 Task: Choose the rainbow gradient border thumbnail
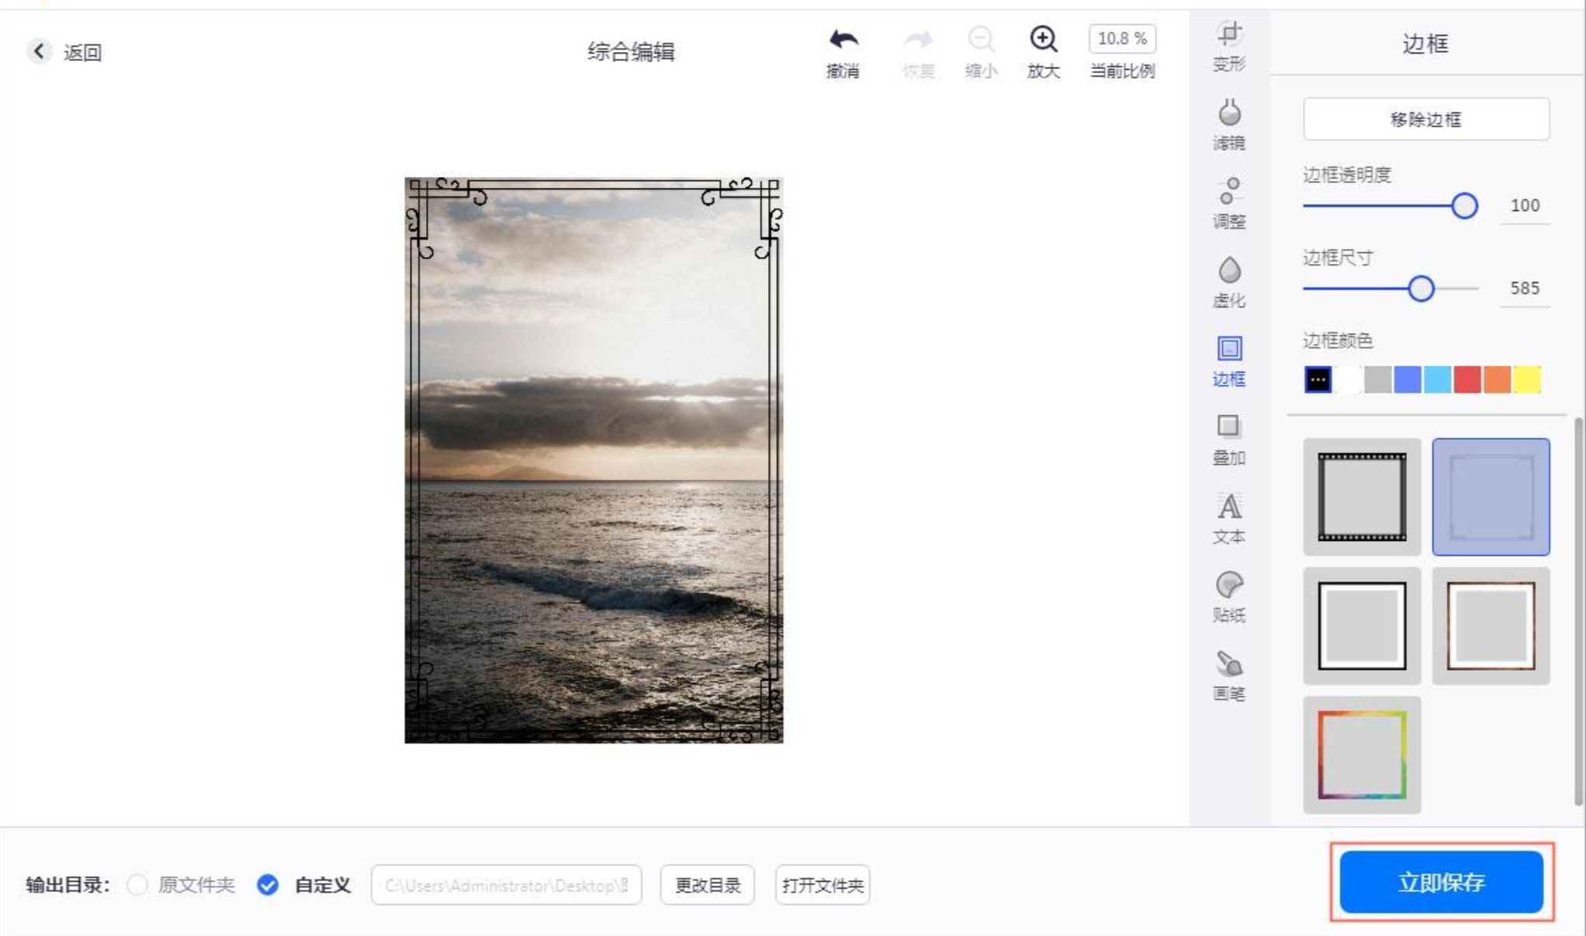(x=1362, y=754)
